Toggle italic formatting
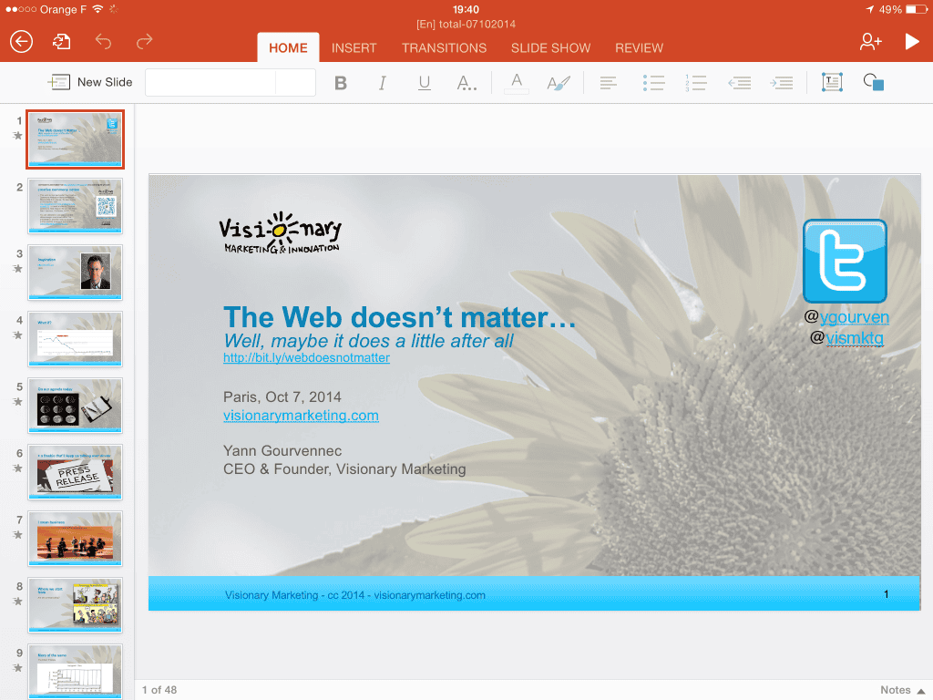Image resolution: width=933 pixels, height=700 pixels. pyautogui.click(x=382, y=83)
